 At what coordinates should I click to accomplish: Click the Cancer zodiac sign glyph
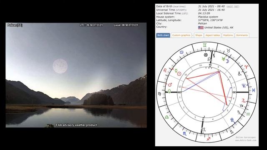coord(182,52)
